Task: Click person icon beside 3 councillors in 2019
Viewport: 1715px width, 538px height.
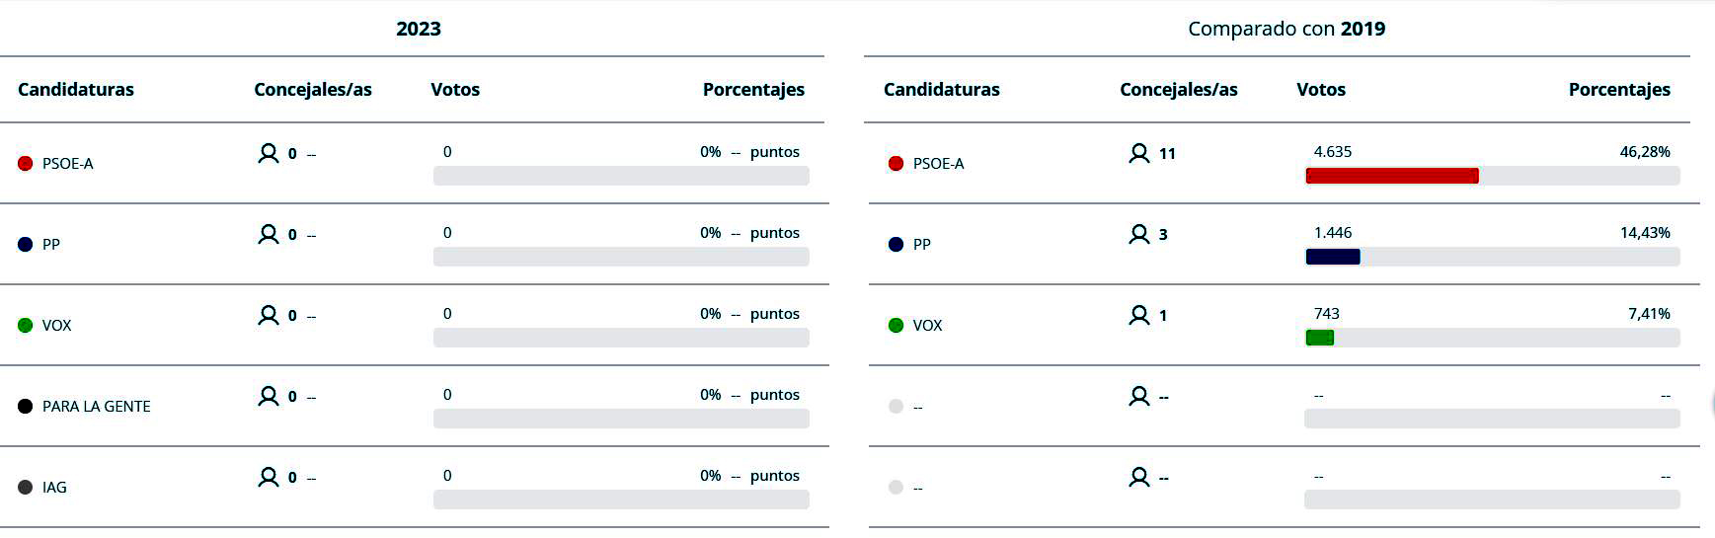Action: 1138,234
